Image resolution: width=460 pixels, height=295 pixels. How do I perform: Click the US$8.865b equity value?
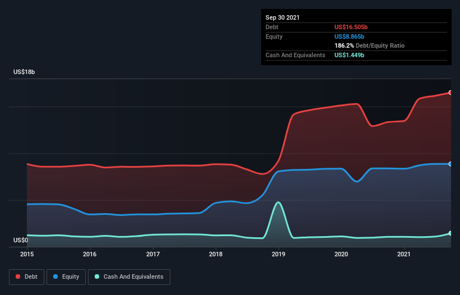click(349, 36)
